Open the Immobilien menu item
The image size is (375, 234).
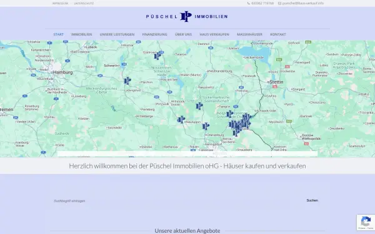click(x=81, y=34)
